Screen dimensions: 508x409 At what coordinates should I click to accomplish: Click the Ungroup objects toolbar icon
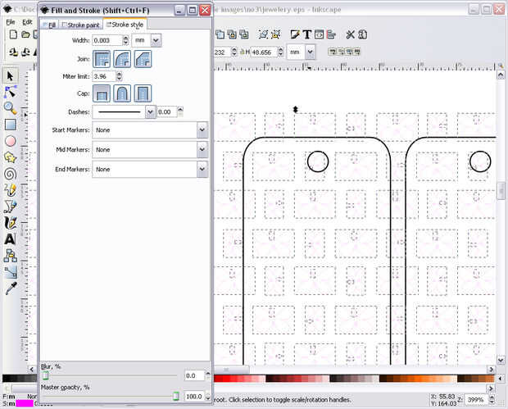[x=275, y=34]
